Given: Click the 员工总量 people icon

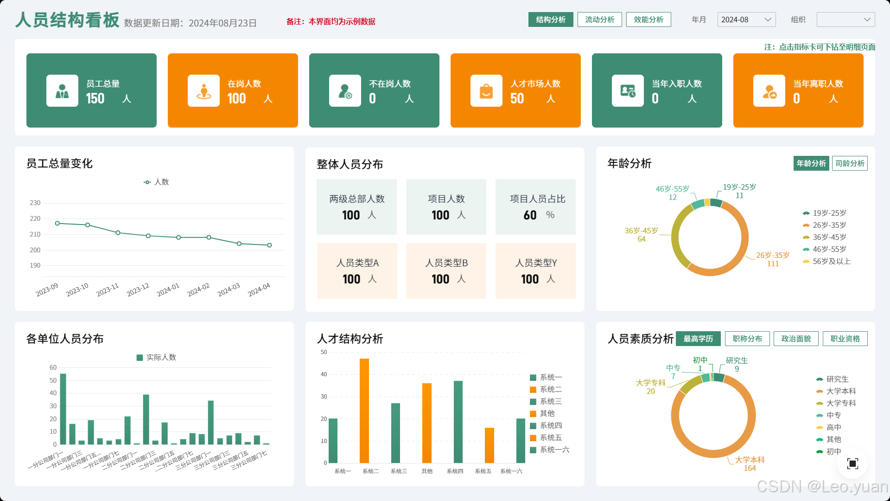Looking at the screenshot, I should click(62, 91).
